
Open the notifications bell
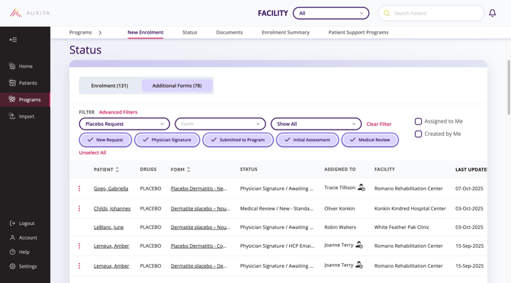coord(493,13)
